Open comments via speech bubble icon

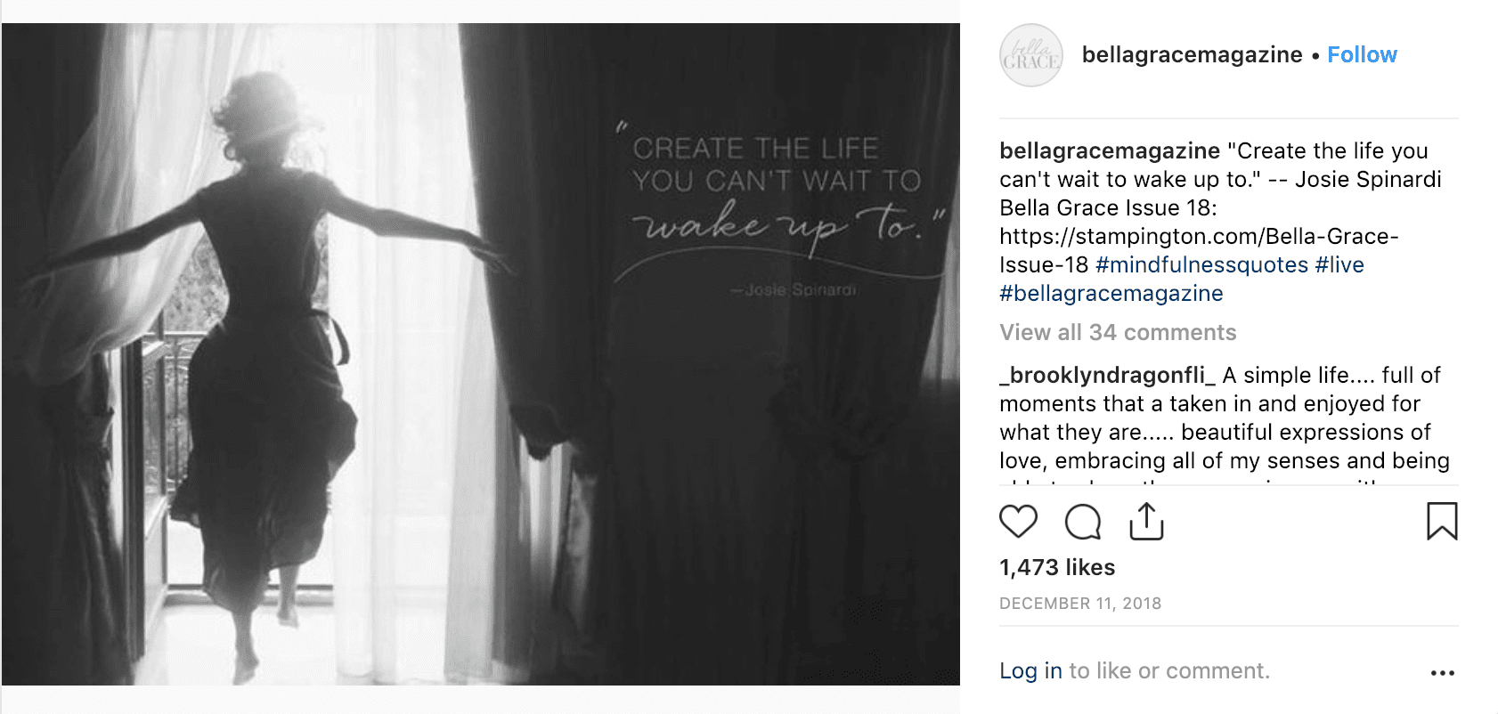pos(1083,522)
